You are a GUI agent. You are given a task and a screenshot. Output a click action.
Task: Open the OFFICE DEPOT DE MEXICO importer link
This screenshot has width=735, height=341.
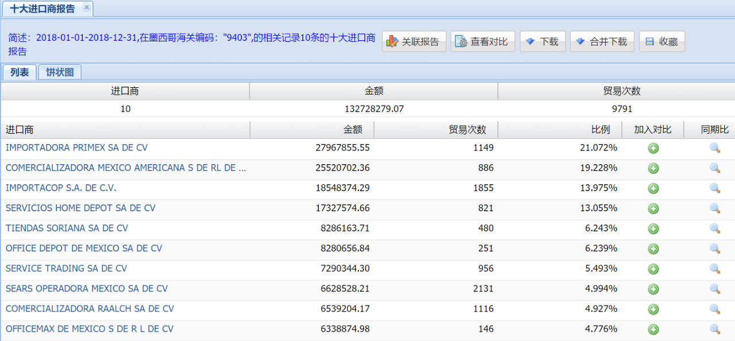click(84, 249)
